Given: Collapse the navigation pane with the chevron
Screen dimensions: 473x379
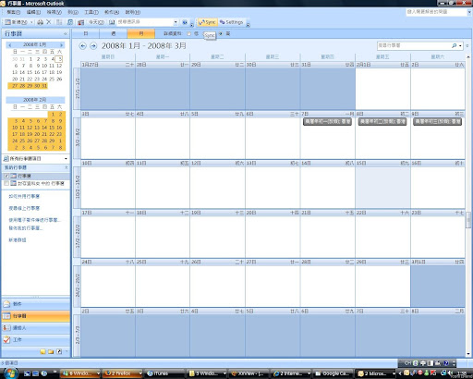Looking at the screenshot, I should (x=66, y=33).
